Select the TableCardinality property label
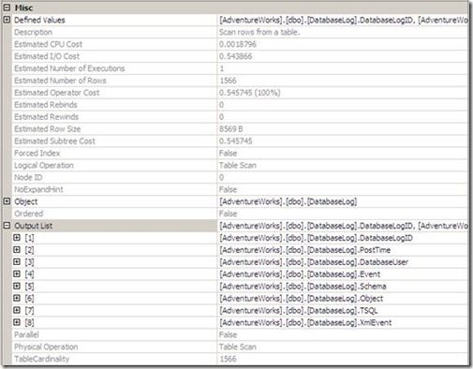473x369 pixels. coord(41,359)
